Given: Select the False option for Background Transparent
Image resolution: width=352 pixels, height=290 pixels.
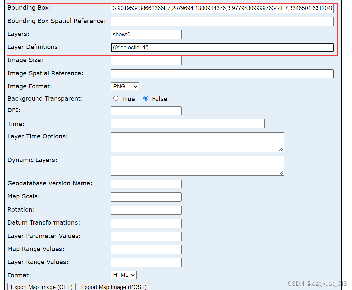Looking at the screenshot, I should 146,98.
